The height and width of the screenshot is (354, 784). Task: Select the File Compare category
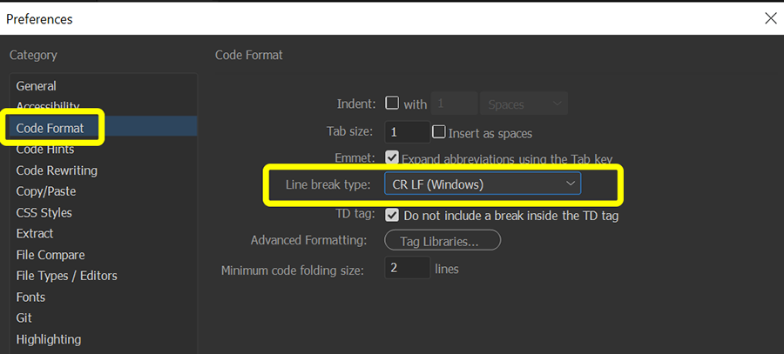51,255
